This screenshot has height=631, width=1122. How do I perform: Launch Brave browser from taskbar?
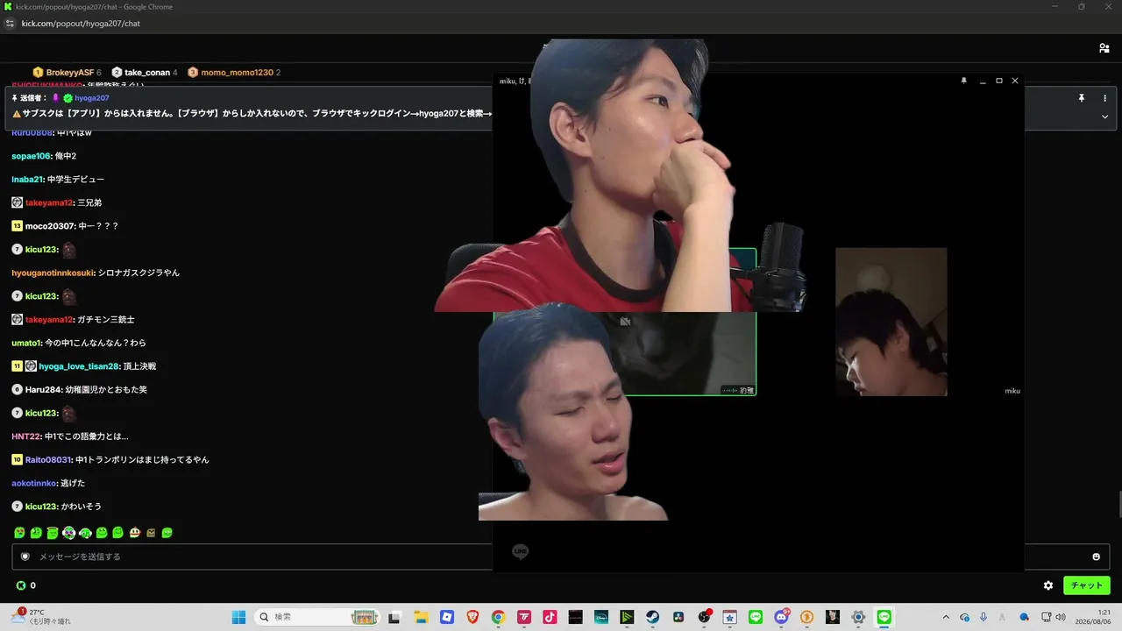[x=472, y=617]
